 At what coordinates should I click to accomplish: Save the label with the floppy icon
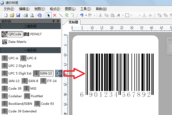pyautogui.click(x=18, y=15)
